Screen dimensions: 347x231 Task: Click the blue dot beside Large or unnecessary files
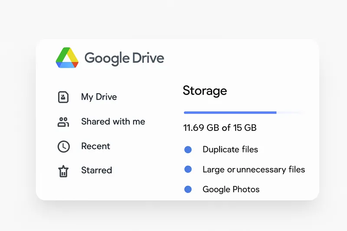click(x=188, y=169)
